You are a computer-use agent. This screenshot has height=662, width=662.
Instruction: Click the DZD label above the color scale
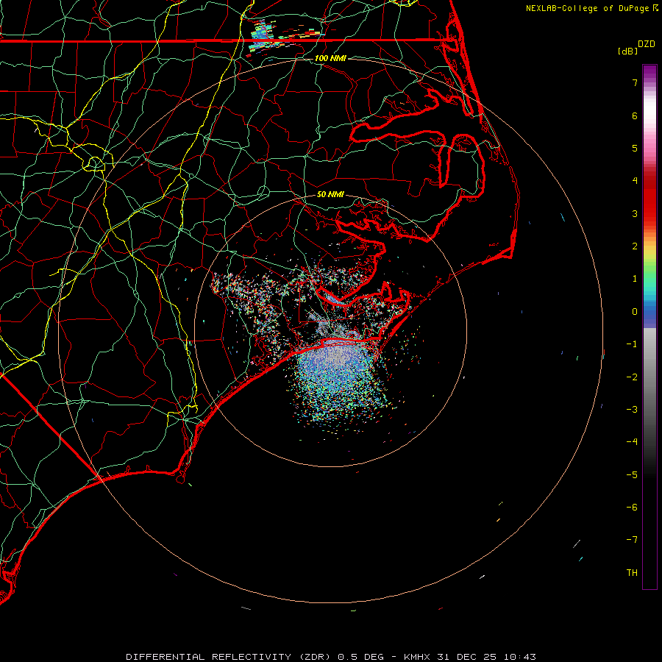coord(646,44)
